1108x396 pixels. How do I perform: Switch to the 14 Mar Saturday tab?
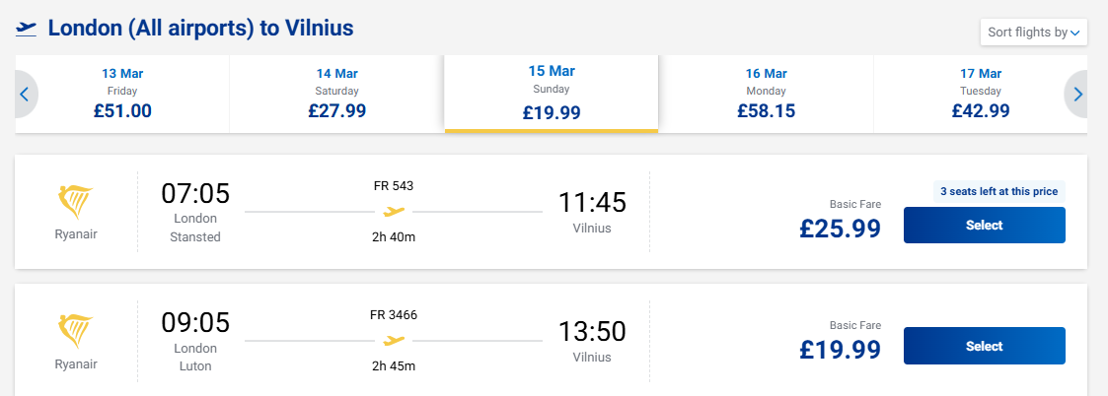pos(336,95)
